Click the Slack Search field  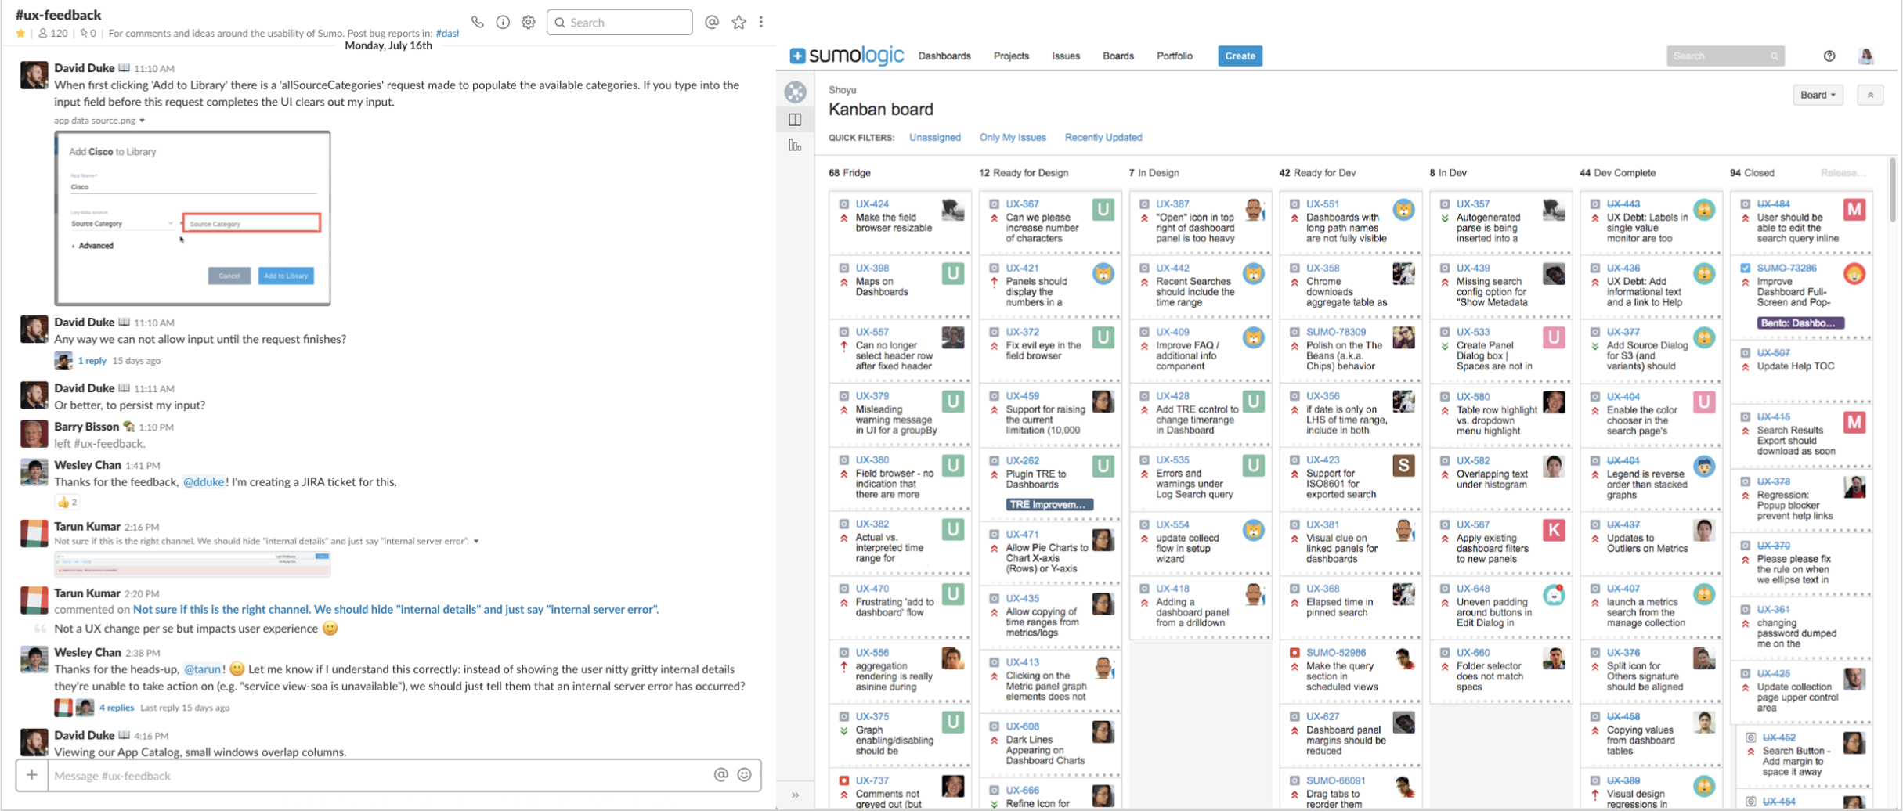(x=619, y=22)
